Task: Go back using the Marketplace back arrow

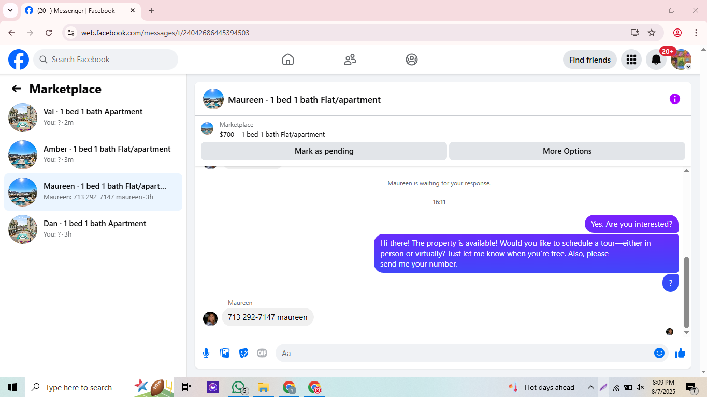Action: (17, 89)
